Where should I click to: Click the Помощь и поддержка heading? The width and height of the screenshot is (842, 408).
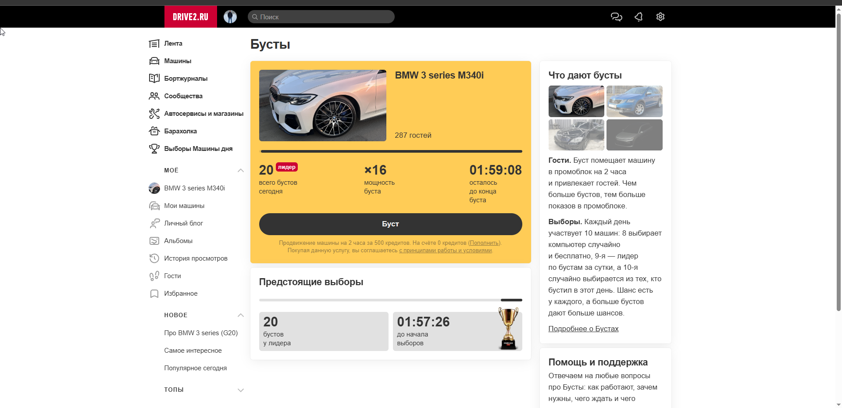(x=598, y=362)
